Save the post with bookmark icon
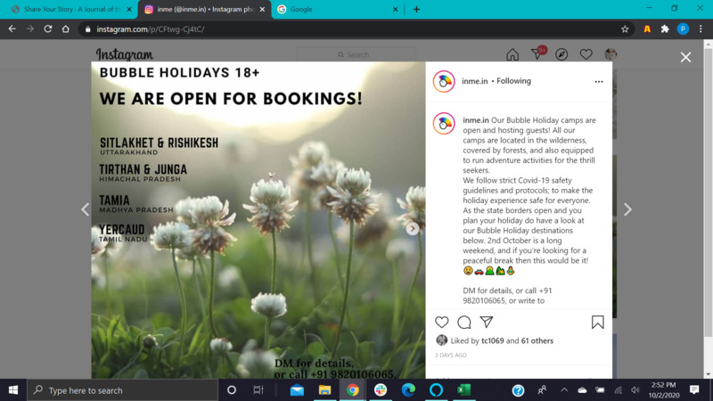This screenshot has height=401, width=713. point(597,322)
